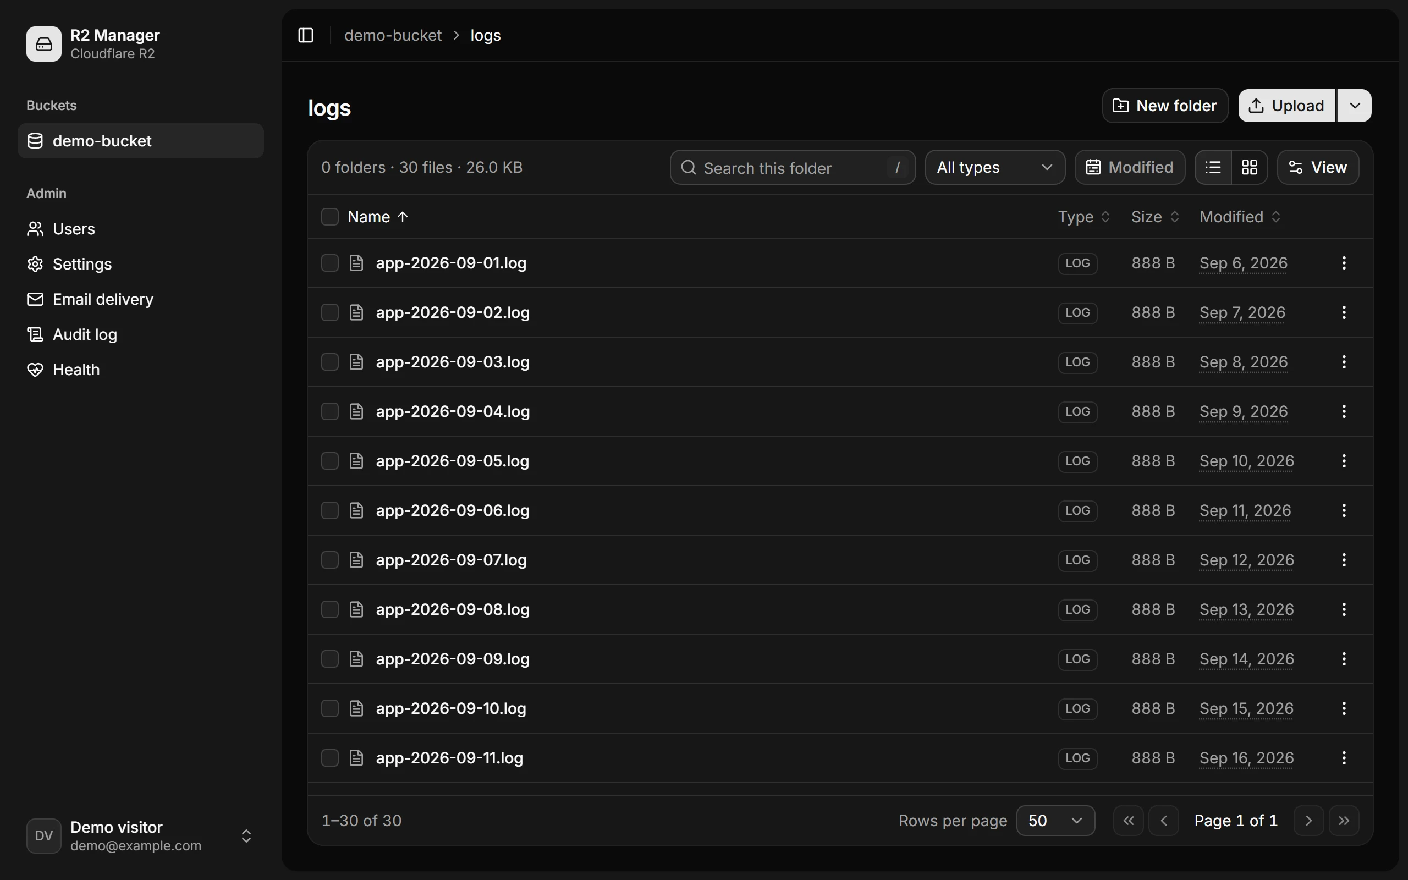Screen dimensions: 1408x880
Task: Open actions menu for app-2026-09-04.log
Action: coord(1344,411)
